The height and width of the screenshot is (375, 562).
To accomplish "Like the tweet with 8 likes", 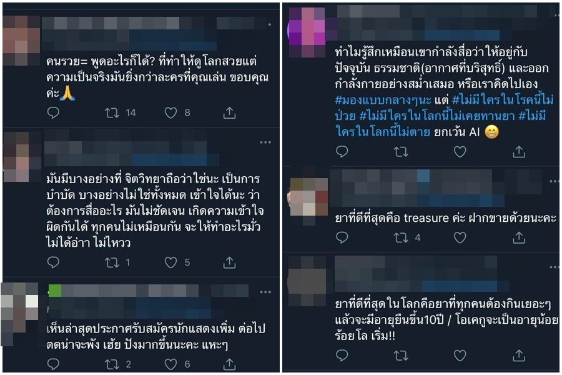I will (170, 112).
